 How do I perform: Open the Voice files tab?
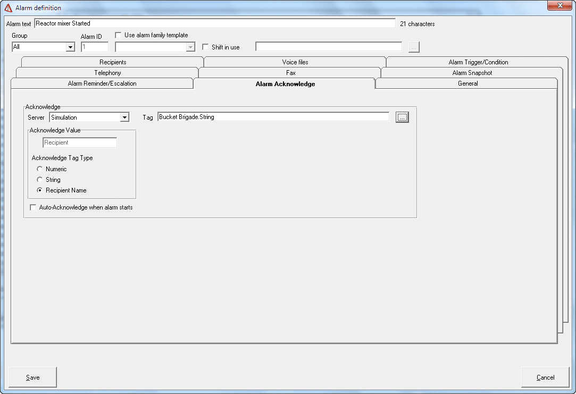pyautogui.click(x=295, y=62)
